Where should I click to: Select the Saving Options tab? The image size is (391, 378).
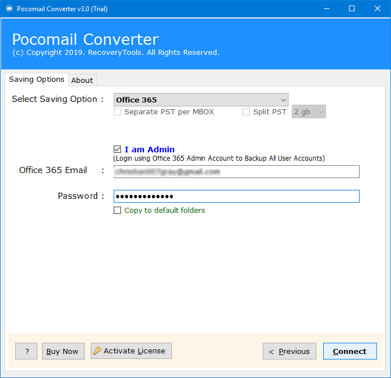[x=36, y=80]
